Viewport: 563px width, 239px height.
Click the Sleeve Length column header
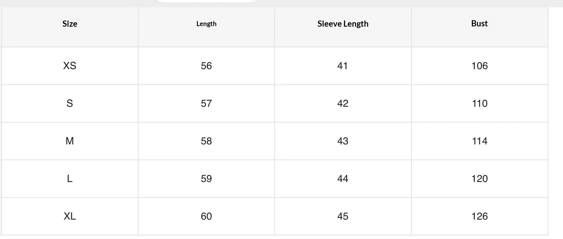343,24
